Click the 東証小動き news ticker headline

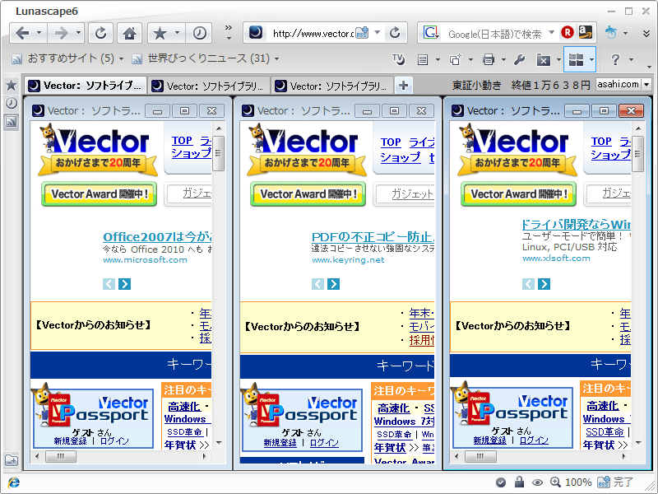[521, 86]
